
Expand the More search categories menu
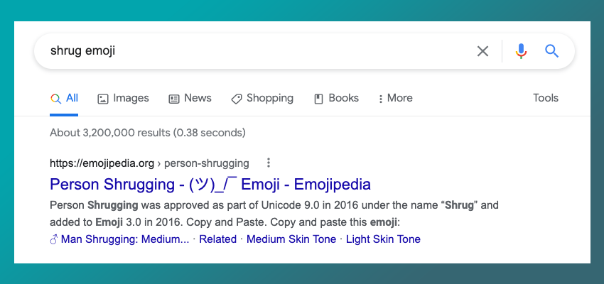(396, 98)
